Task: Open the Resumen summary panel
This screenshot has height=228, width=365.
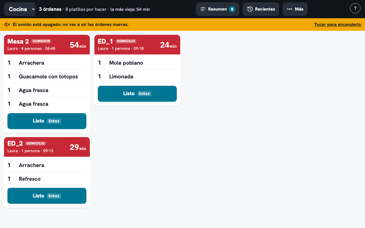Action: (218, 9)
